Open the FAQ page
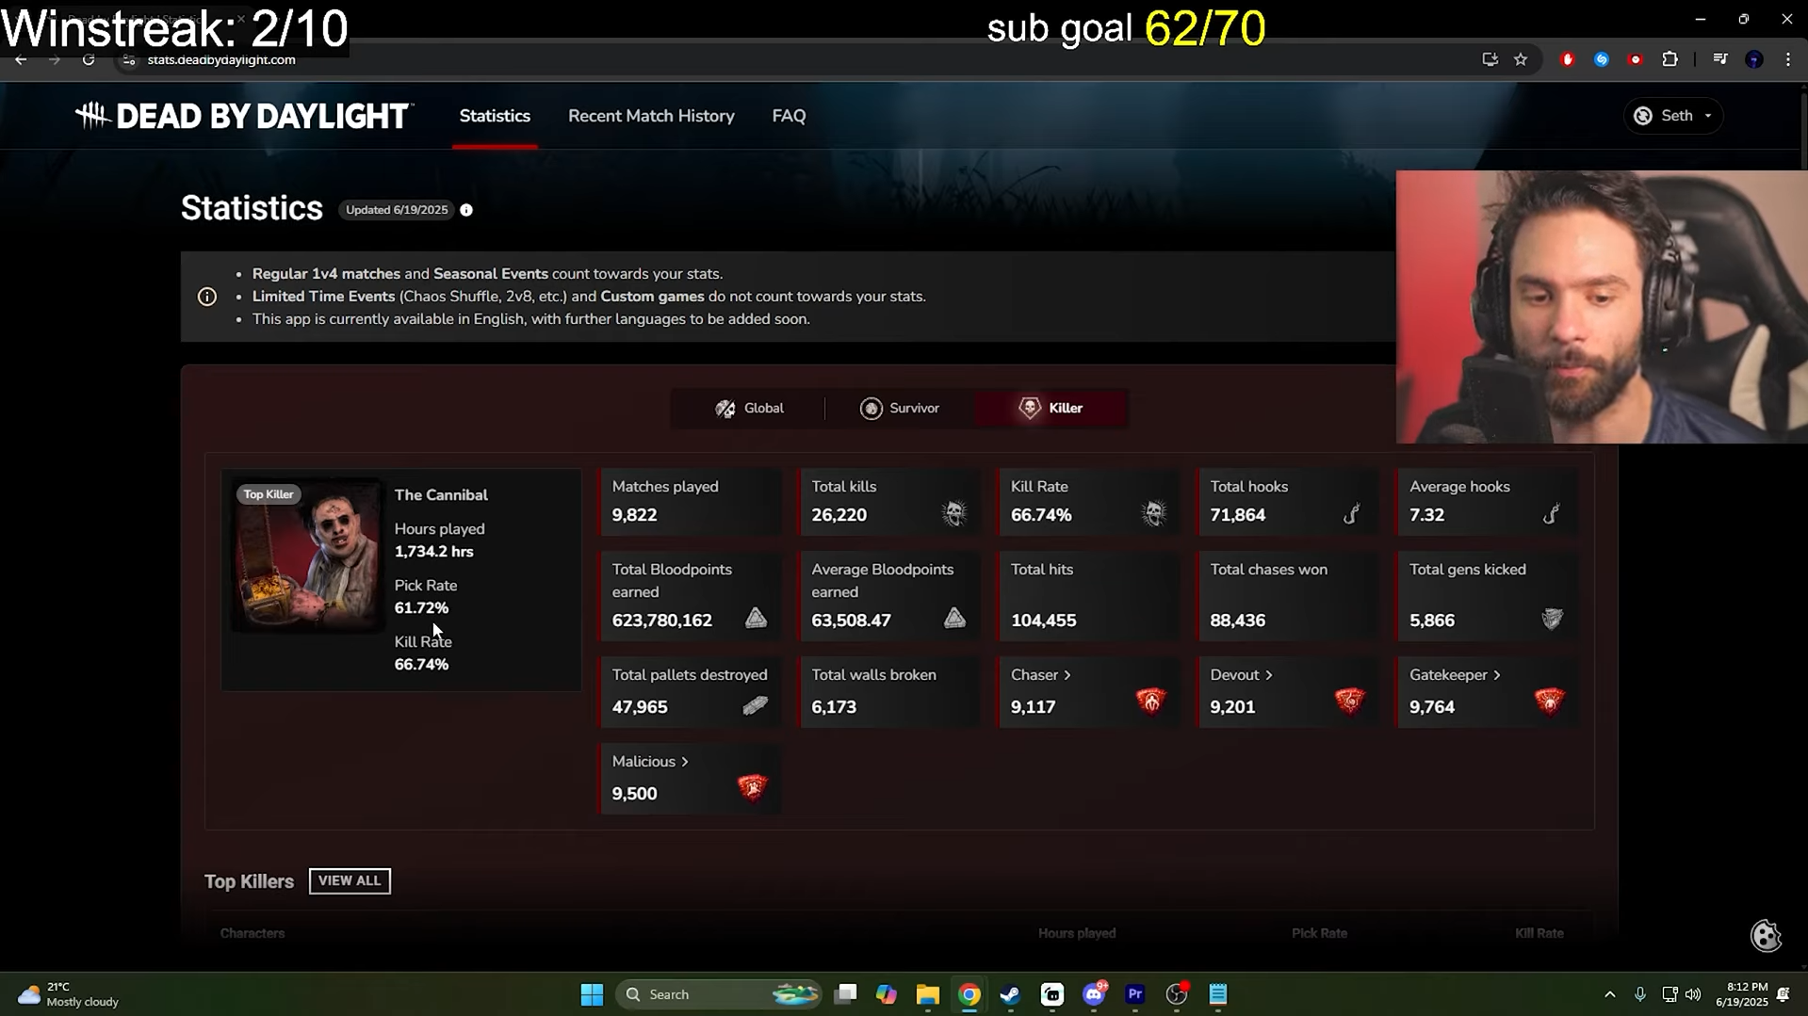The width and height of the screenshot is (1808, 1016). [x=789, y=116]
